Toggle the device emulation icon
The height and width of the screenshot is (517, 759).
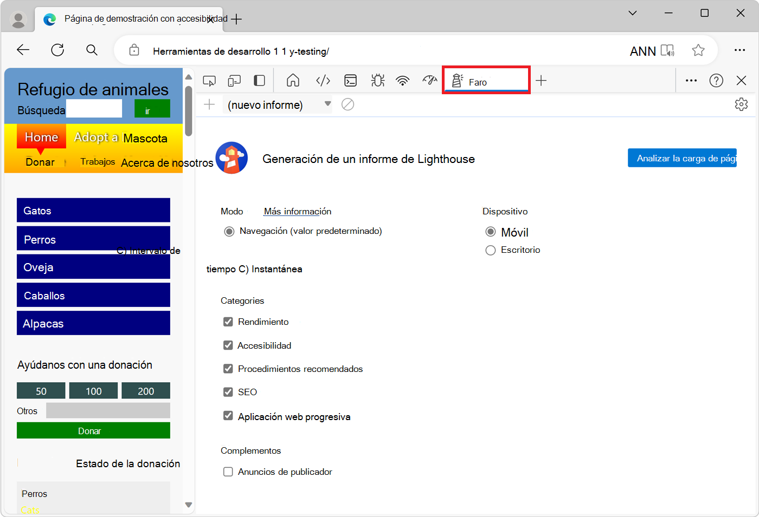pos(234,80)
